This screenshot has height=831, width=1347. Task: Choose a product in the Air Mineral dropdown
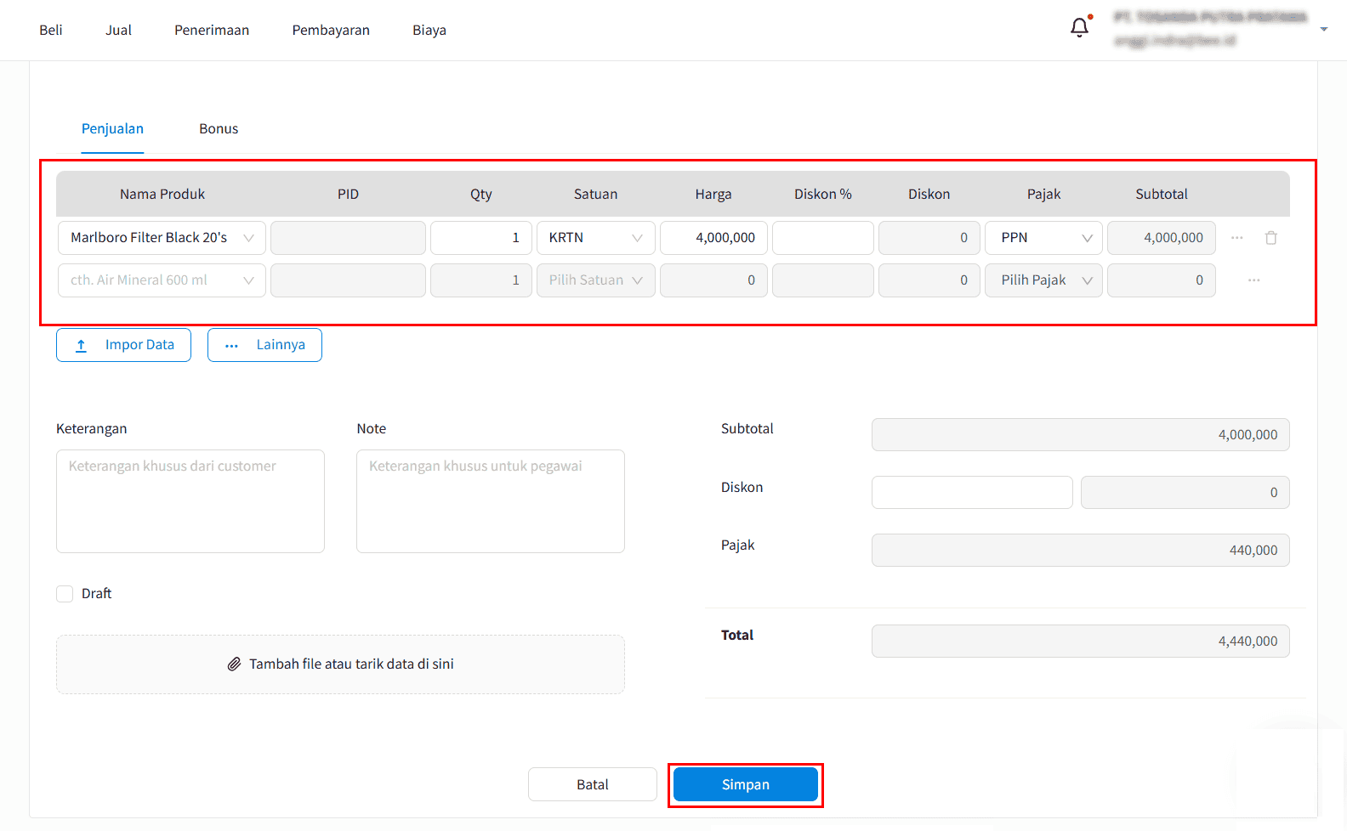[x=162, y=280]
